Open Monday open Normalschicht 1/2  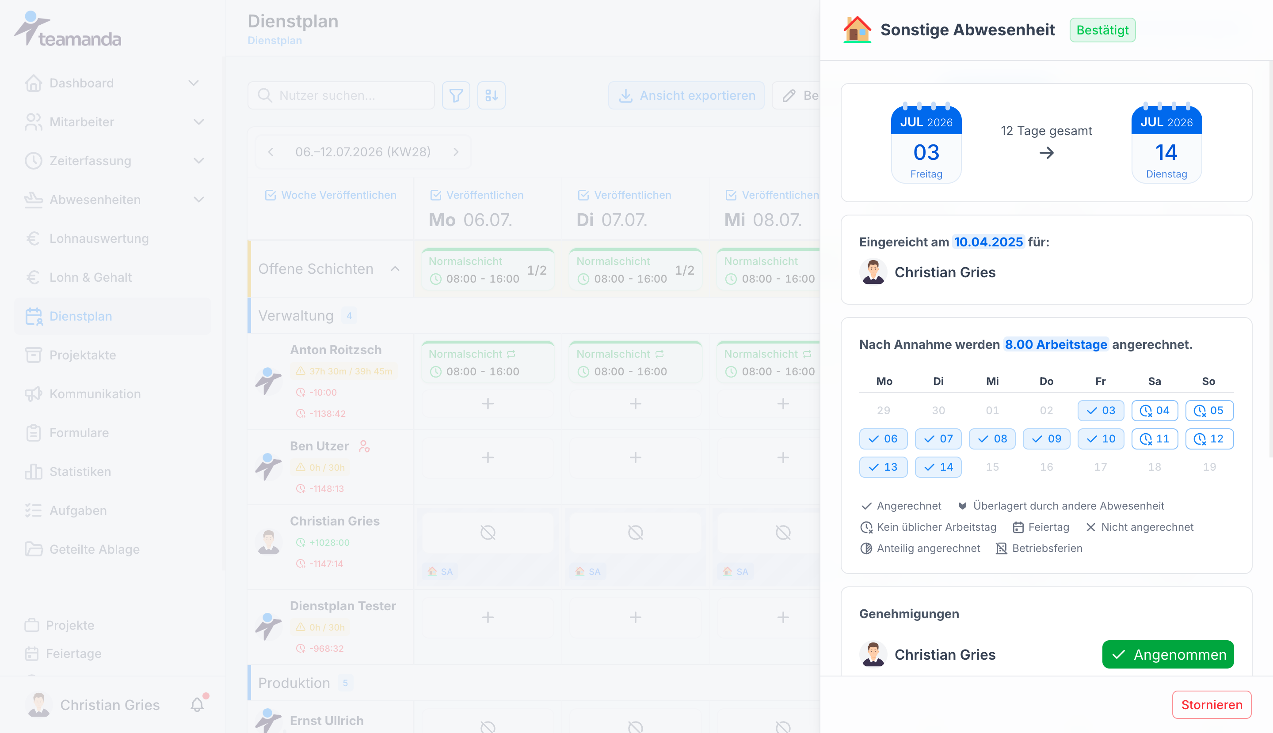[x=488, y=270]
